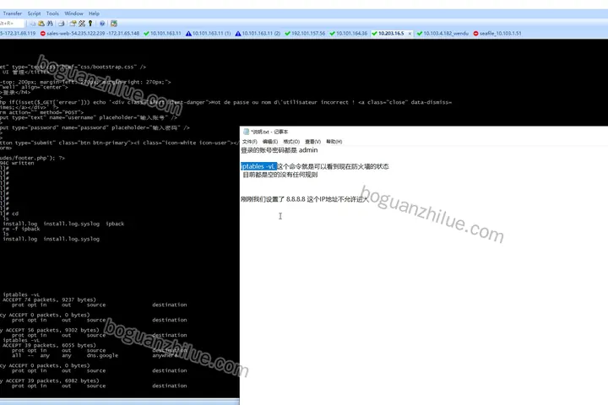Switch to the 10.103.4.182_wendu tab
Viewport: 608px width, 405px height.
442,34
